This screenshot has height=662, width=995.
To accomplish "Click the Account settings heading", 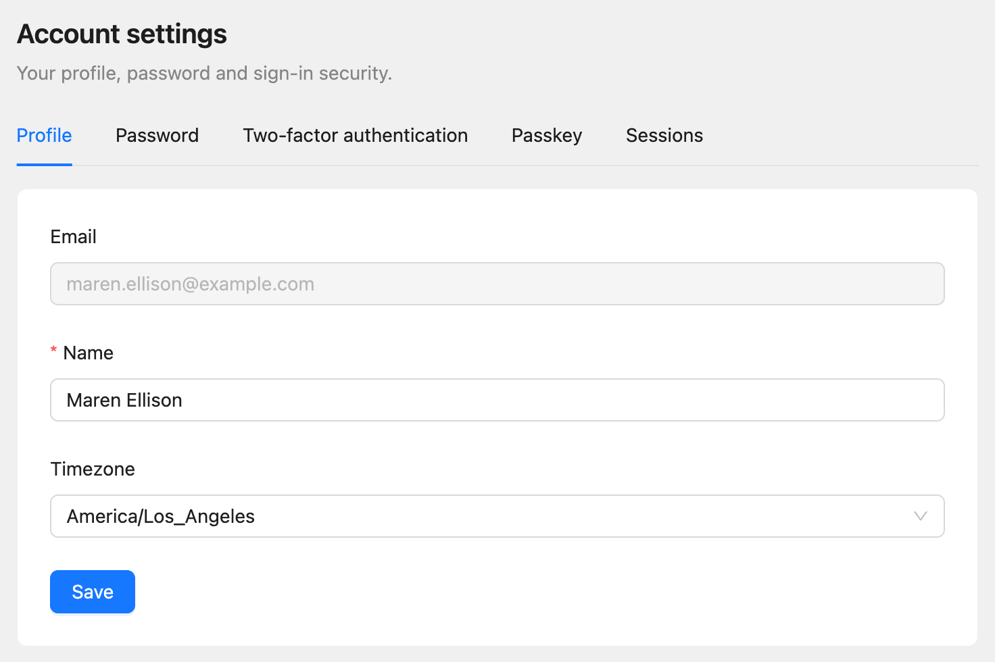I will [122, 34].
